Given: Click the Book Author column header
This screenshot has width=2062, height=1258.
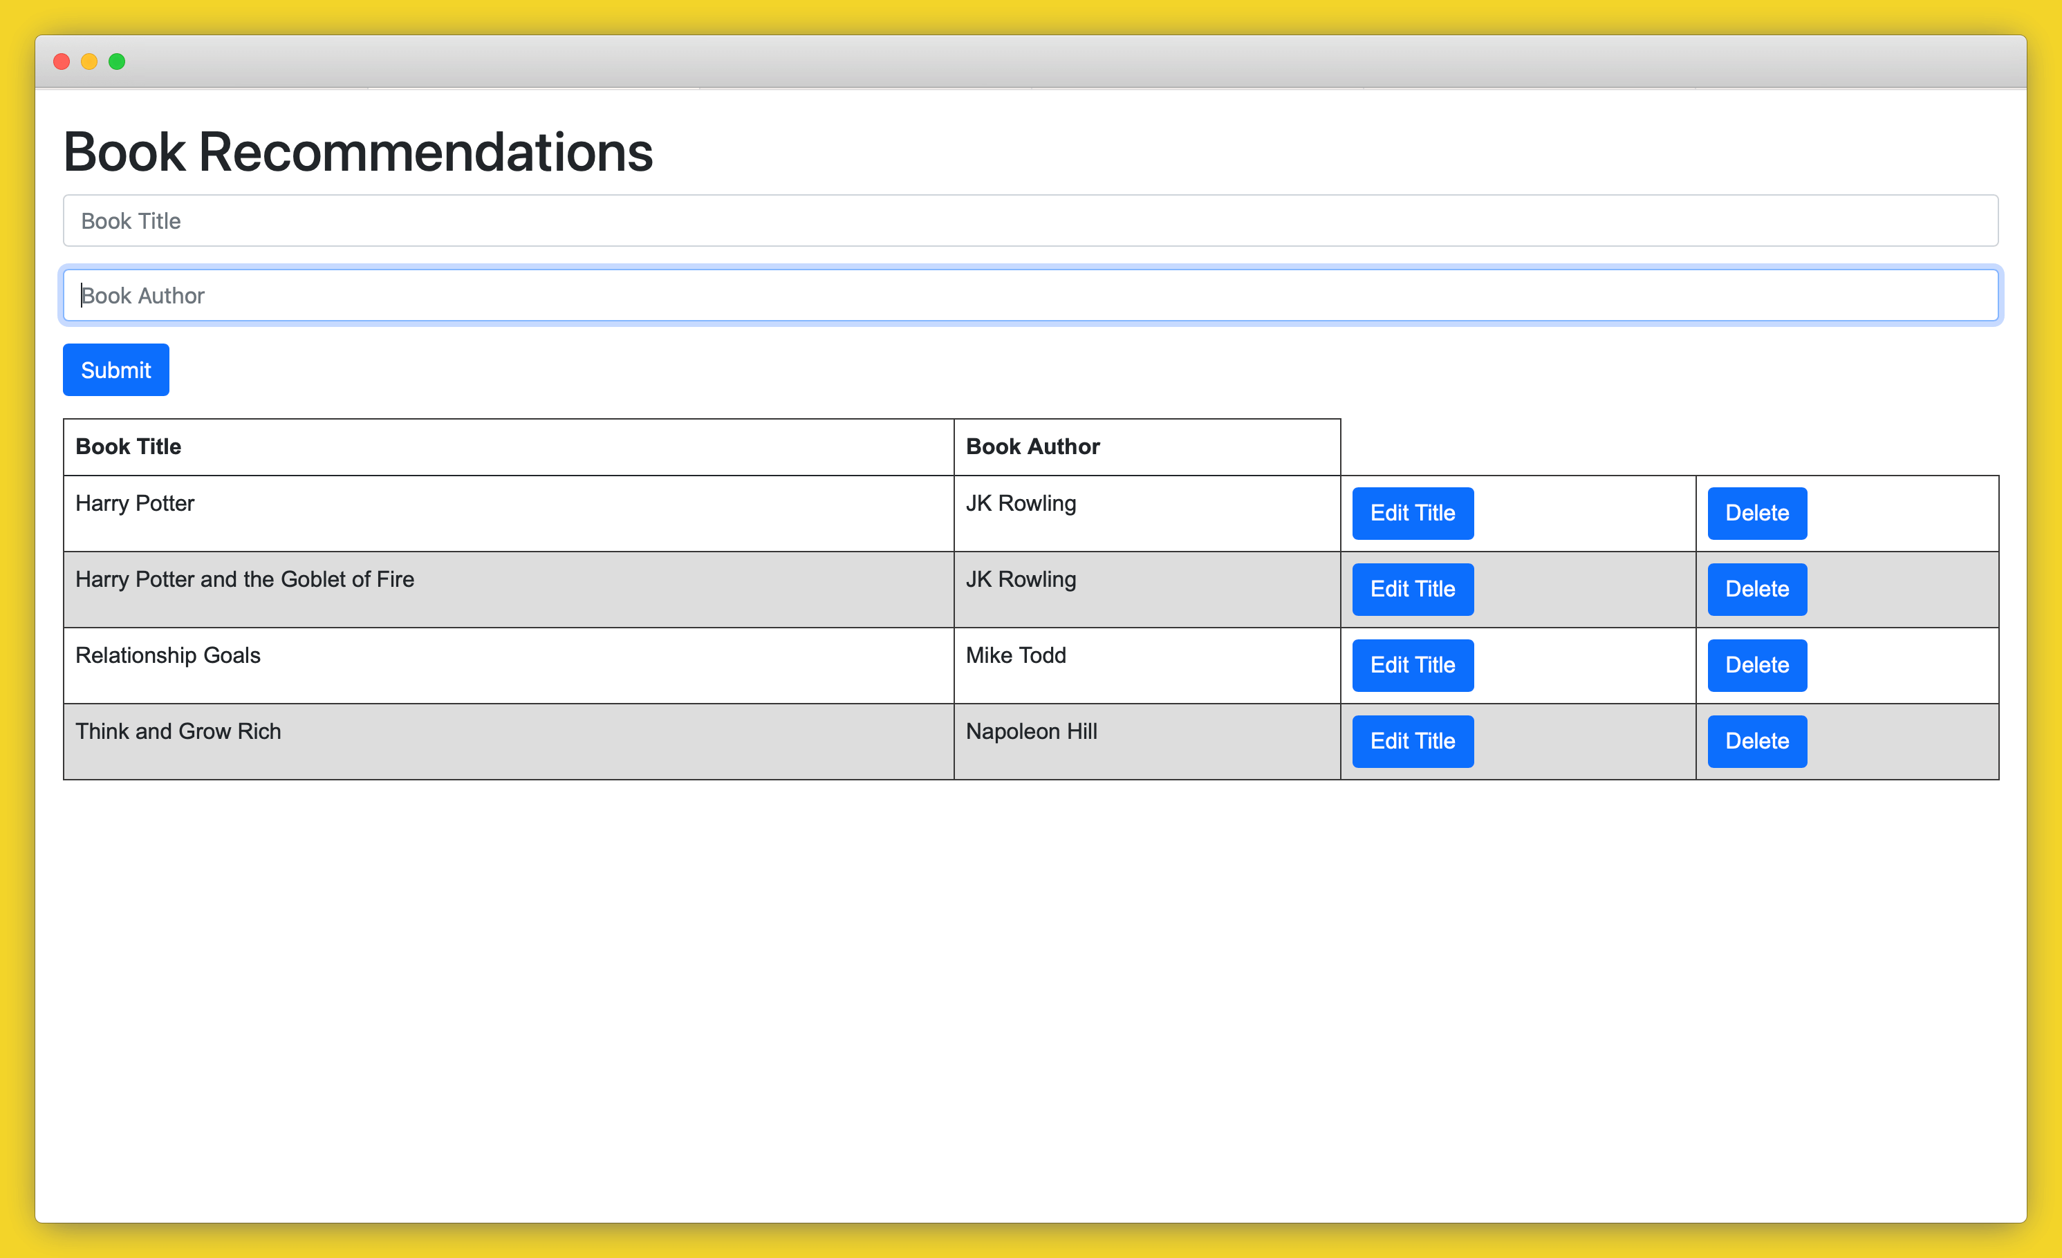Looking at the screenshot, I should click(x=1032, y=447).
